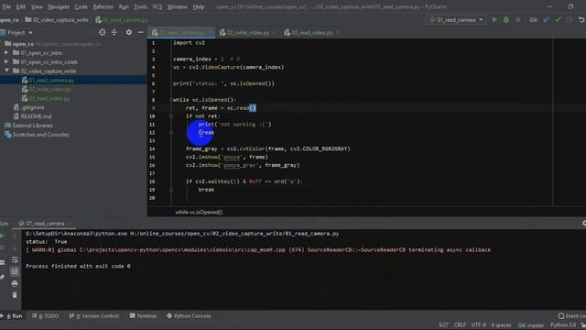Fold the if not ret block gutter marker
The width and height of the screenshot is (586, 330).
(171, 116)
